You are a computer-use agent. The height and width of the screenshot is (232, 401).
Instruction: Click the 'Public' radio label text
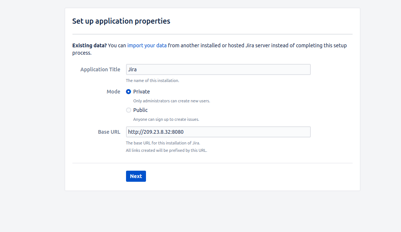coord(140,110)
